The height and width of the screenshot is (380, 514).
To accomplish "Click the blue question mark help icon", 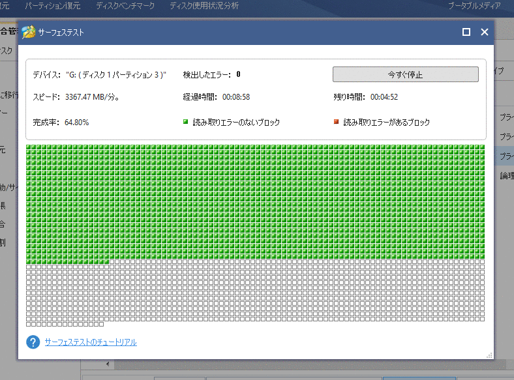I will 33,342.
